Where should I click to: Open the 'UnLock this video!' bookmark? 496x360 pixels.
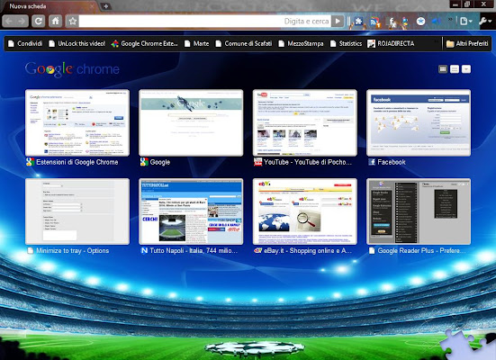pos(77,44)
